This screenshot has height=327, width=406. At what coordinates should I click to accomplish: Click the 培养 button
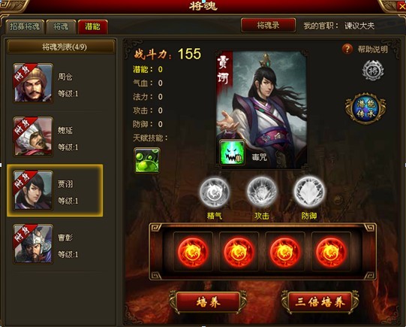[x=208, y=302]
